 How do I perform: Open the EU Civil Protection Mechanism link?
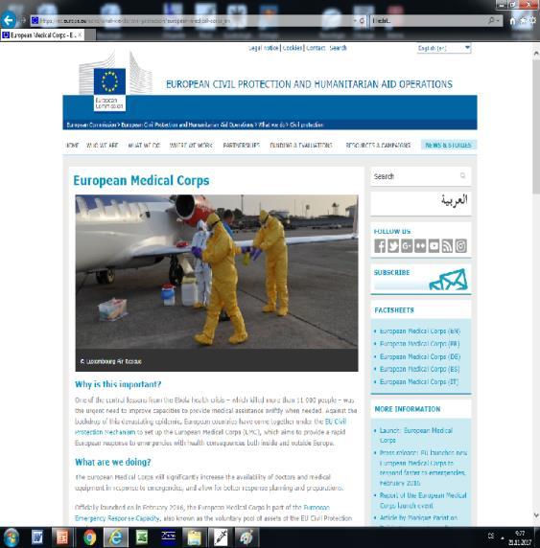[210, 426]
